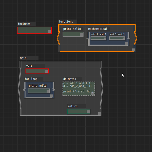Click the code box inside the for loop
The image size is (152, 152).
coord(39,91)
